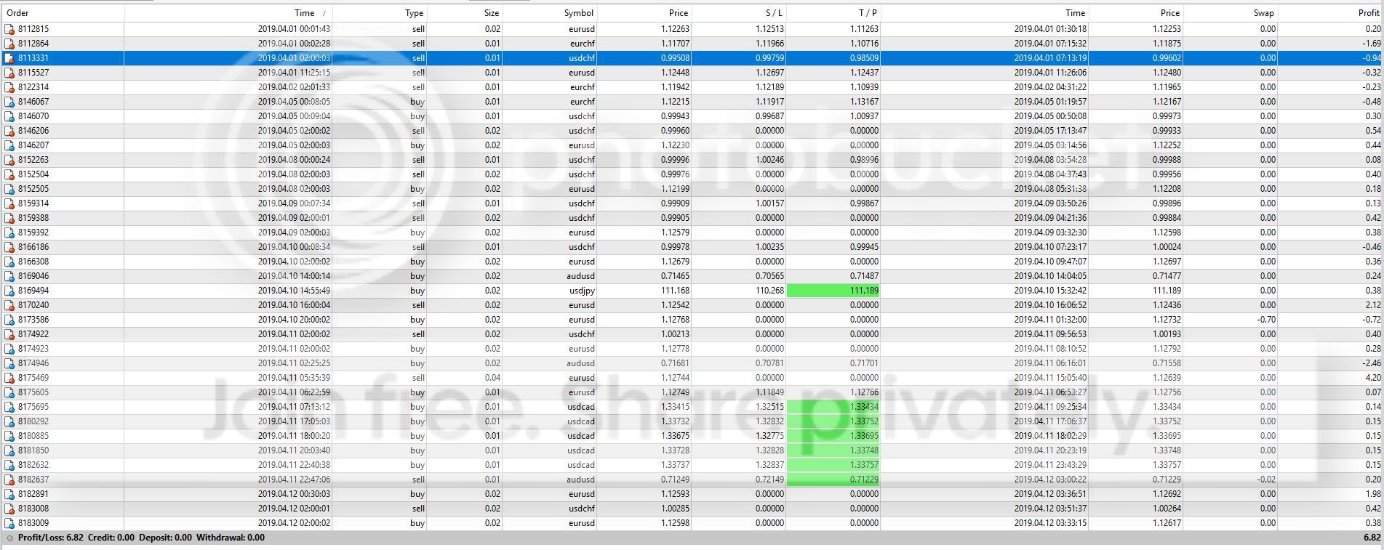Click the order icon for order 8182637

[x=9, y=480]
